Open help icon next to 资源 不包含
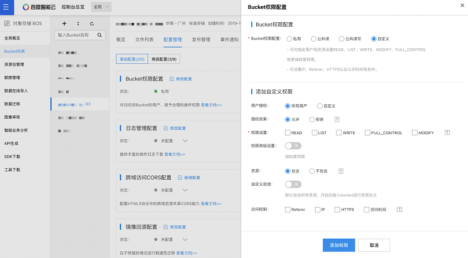Image resolution: width=468 pixels, height=258 pixels. [341, 171]
